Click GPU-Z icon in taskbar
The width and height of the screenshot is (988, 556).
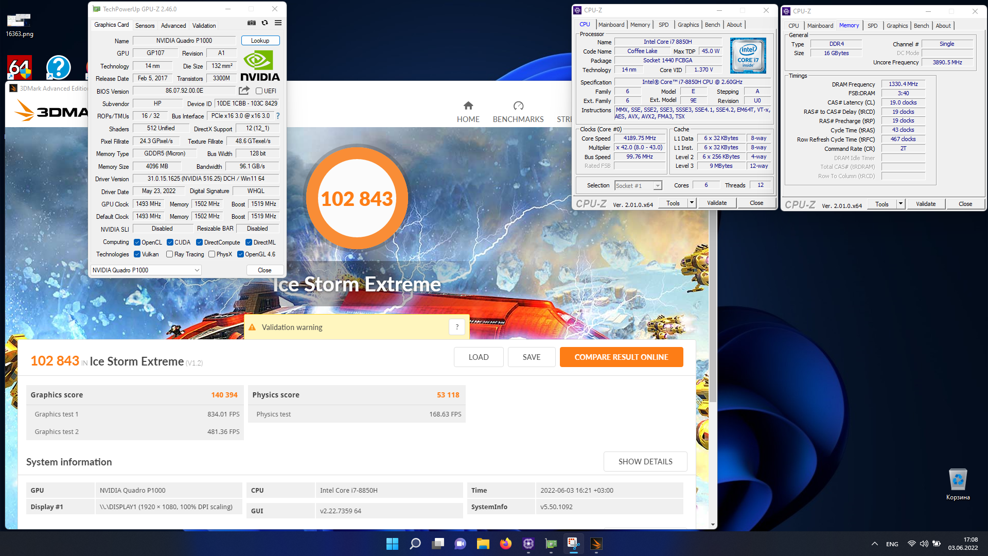pos(551,544)
